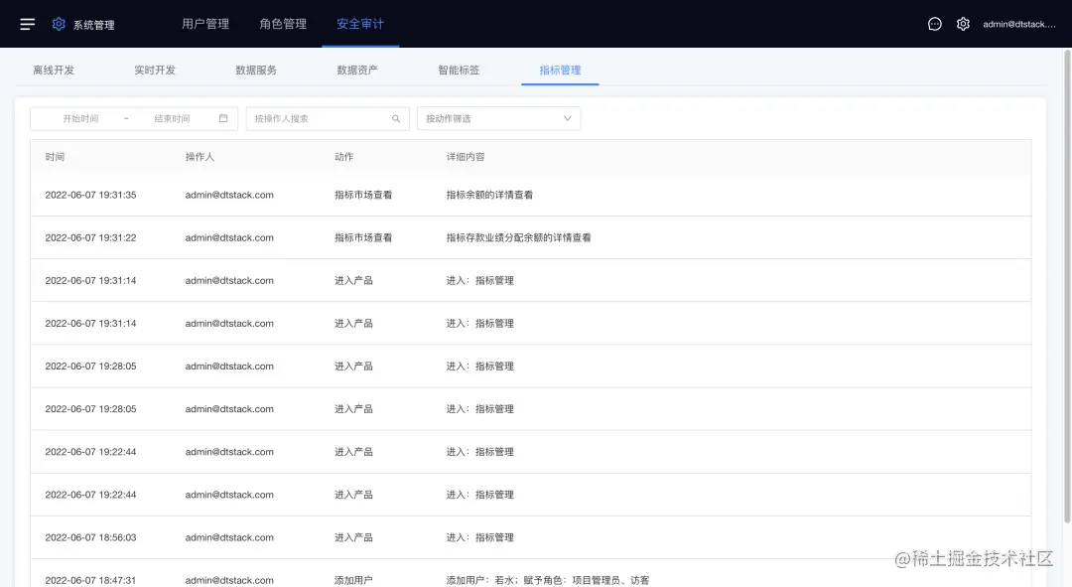This screenshot has height=587, width=1072.
Task: Switch to the 数据资产 tab
Action: tap(357, 71)
